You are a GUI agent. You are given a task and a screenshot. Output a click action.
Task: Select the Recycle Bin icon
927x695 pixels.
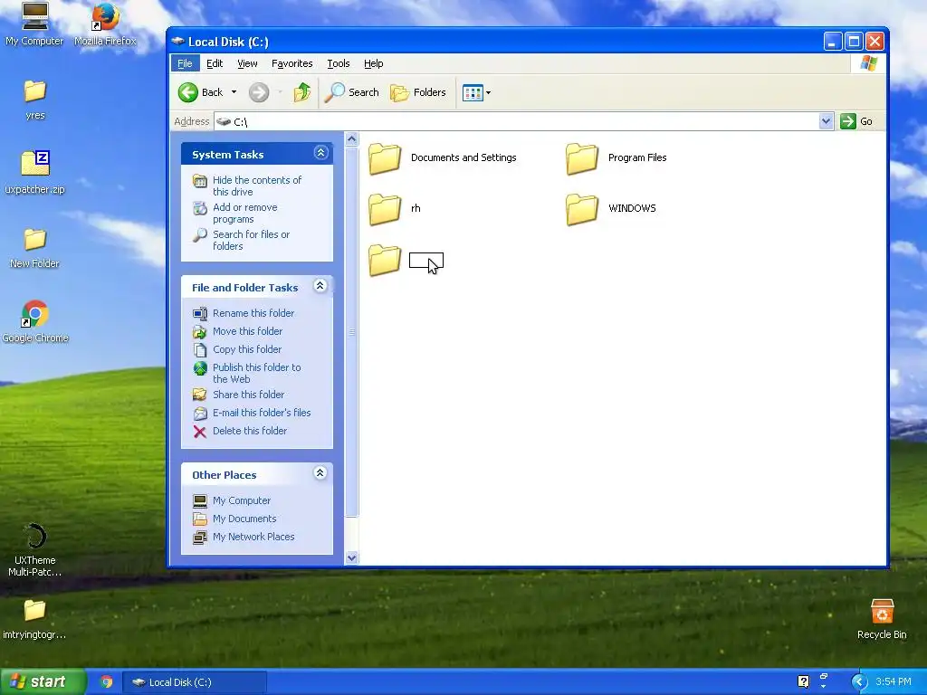pyautogui.click(x=882, y=619)
